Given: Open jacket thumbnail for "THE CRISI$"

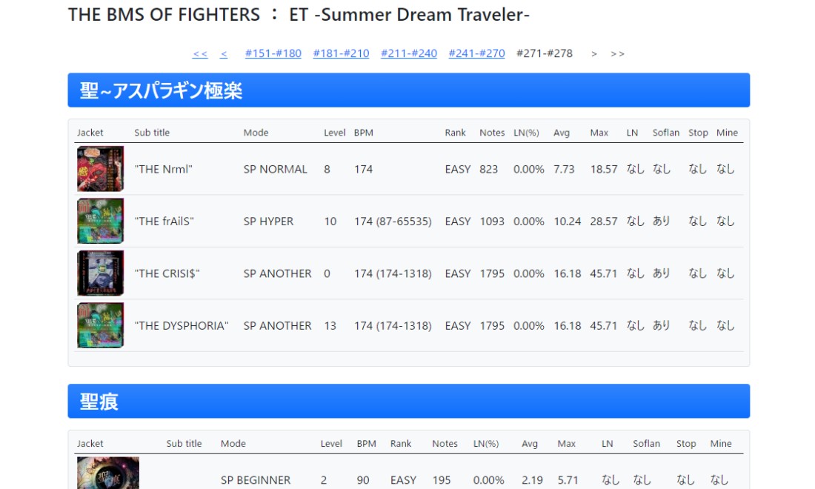Looking at the screenshot, I should [100, 273].
